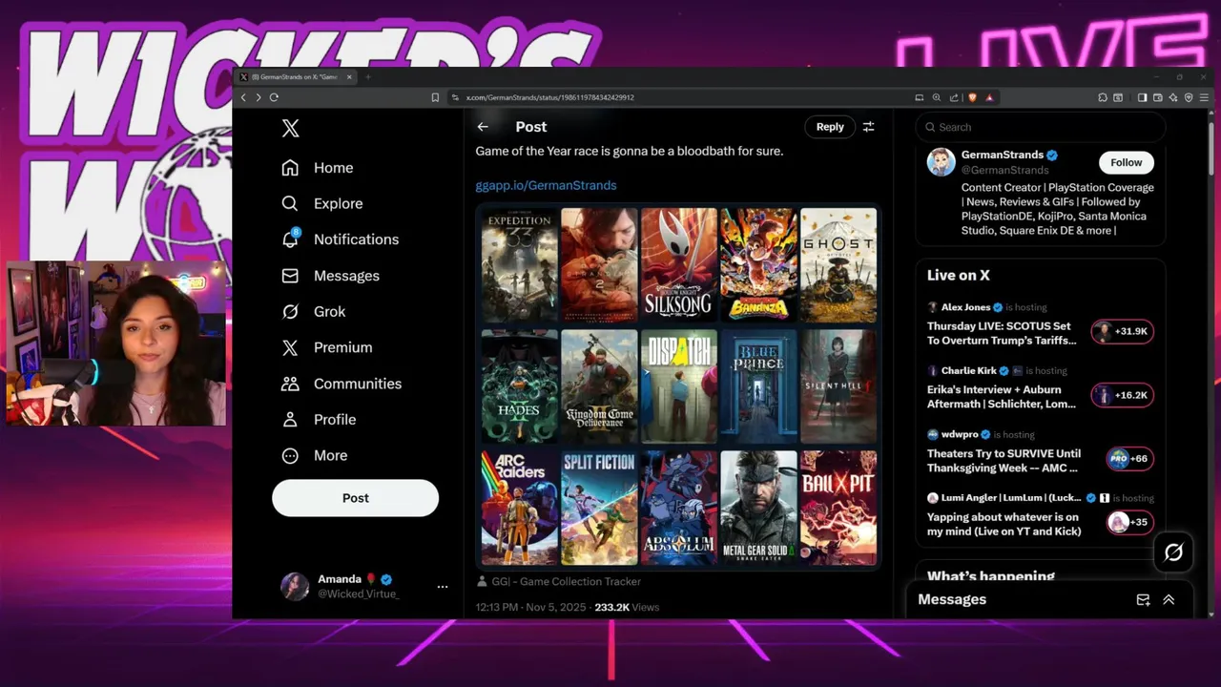The height and width of the screenshot is (687, 1221).
Task: Join Alex Jones live space +31.9K
Action: click(x=1122, y=331)
